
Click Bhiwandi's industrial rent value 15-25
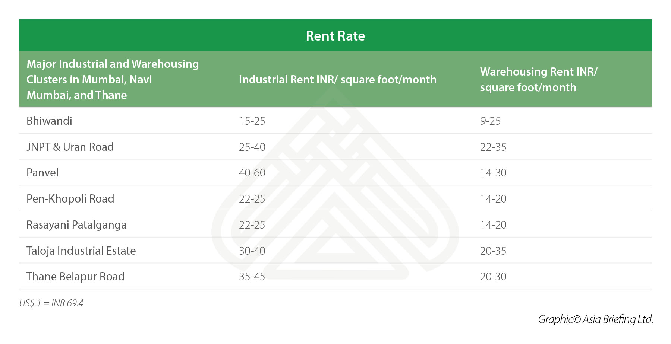[x=252, y=121]
